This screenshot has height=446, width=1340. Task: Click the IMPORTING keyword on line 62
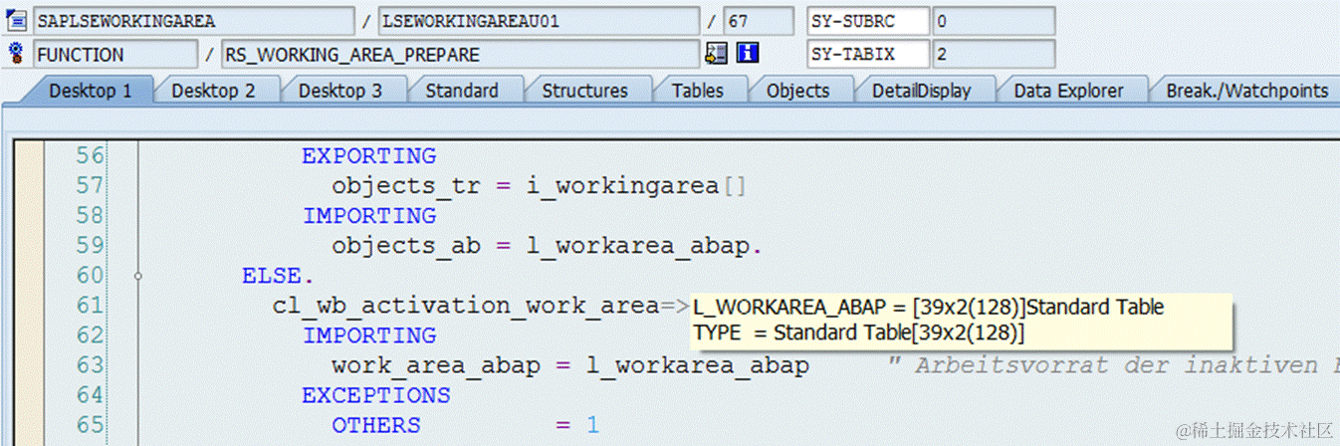(369, 335)
